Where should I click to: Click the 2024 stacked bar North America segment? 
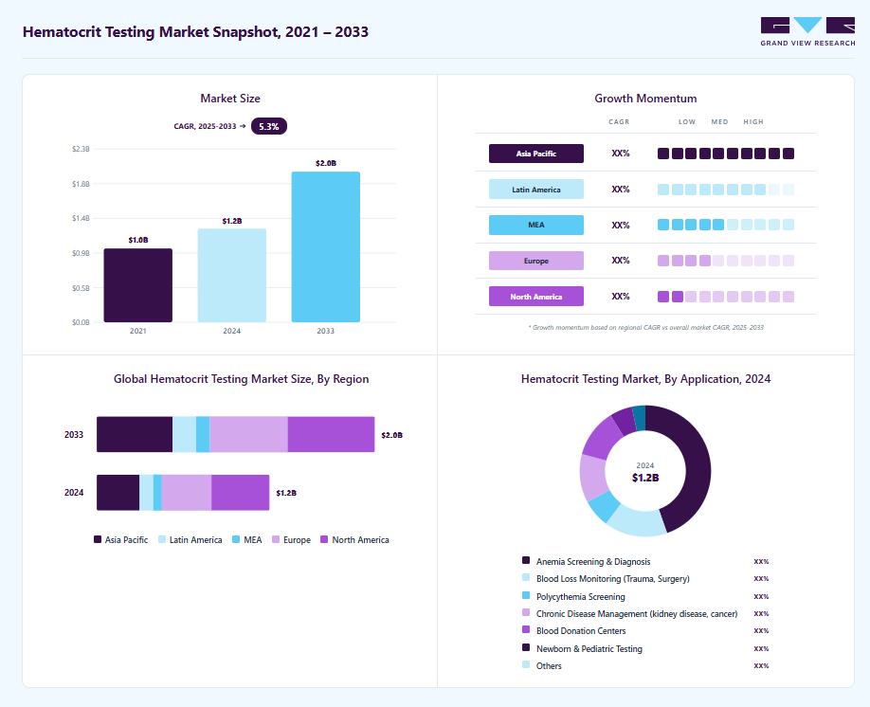coord(241,493)
